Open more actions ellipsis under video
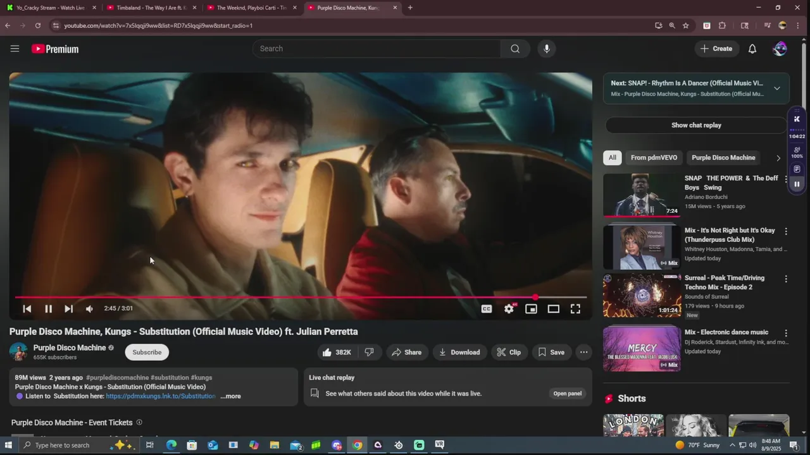Screen dimensions: 810x455 tap(583, 352)
